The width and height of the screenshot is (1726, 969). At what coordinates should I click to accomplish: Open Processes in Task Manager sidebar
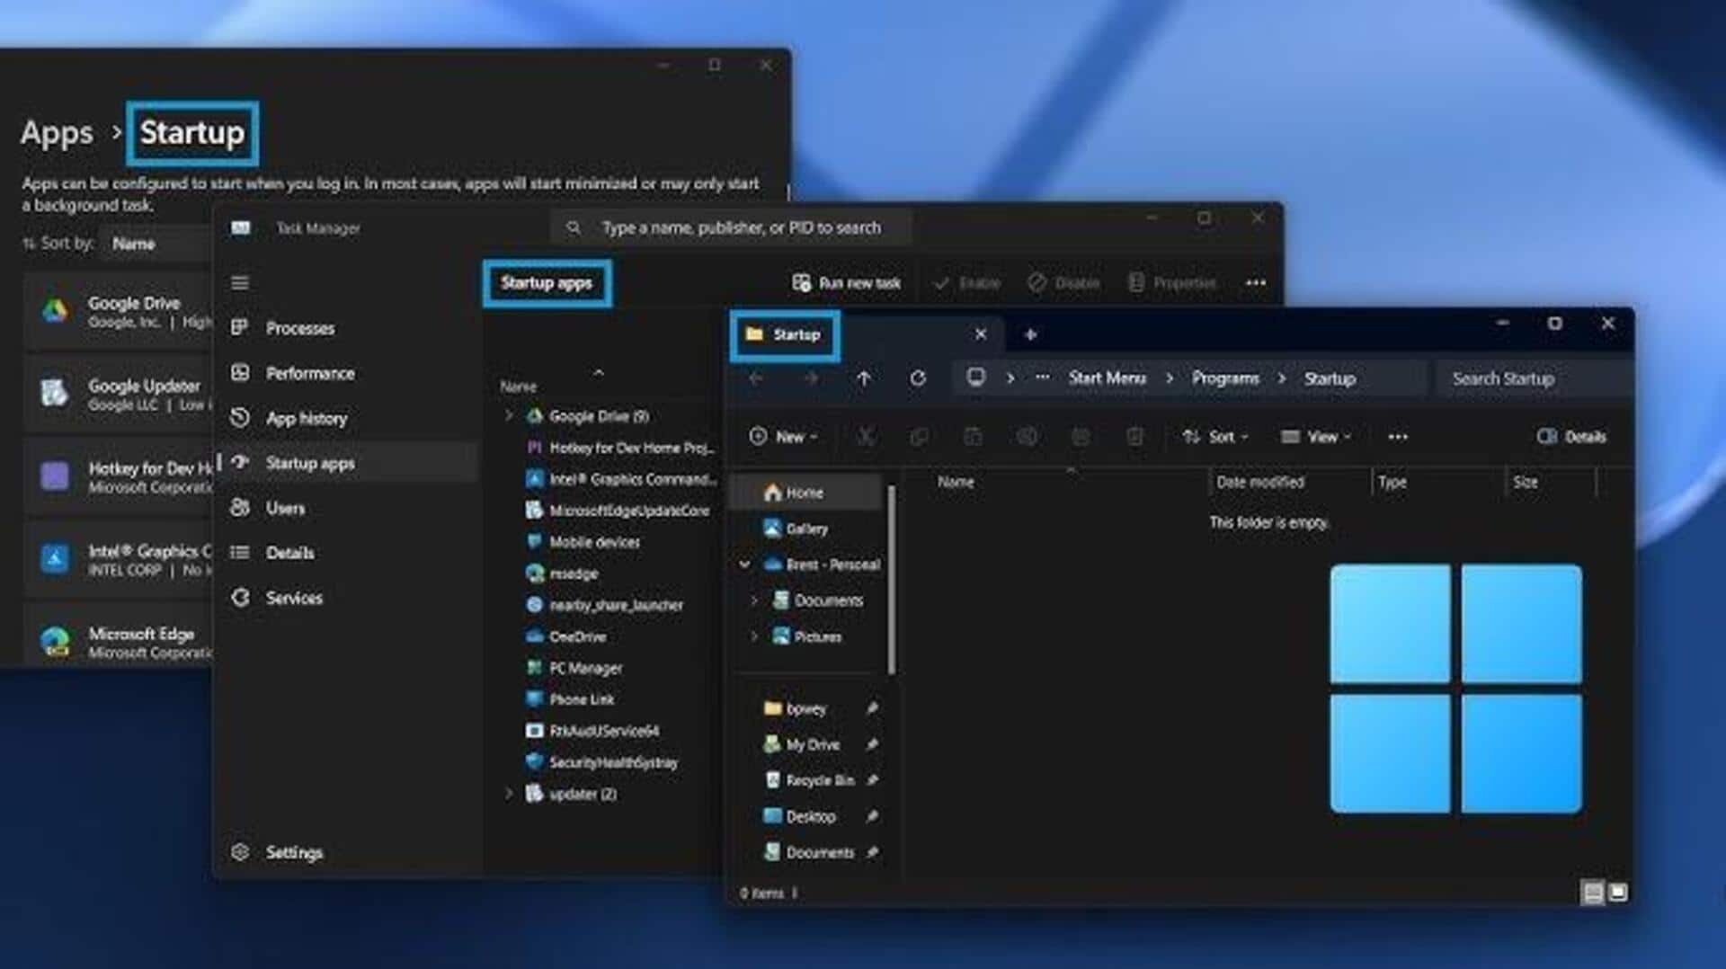(x=299, y=328)
